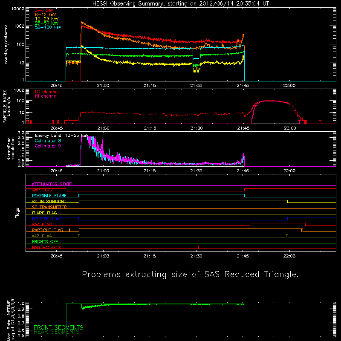Click the 22:00 time label below Flags panel
Viewport: 341px width, 341px height.
point(289,256)
